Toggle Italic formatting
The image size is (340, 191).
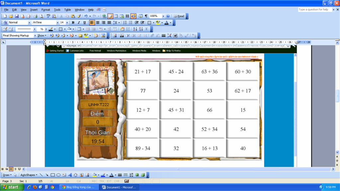point(79,23)
